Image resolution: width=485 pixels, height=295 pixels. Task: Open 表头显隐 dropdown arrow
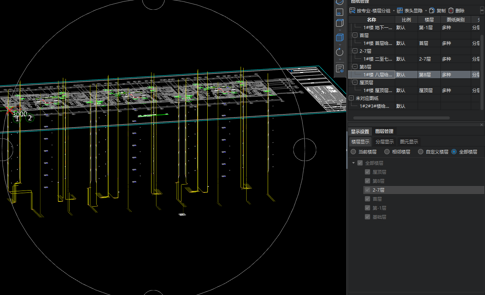(426, 11)
